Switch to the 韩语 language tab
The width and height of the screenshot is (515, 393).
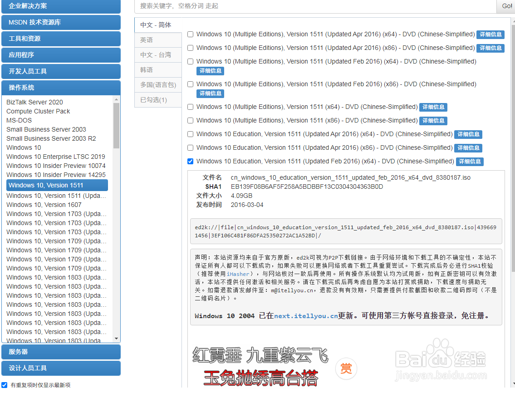(158, 70)
